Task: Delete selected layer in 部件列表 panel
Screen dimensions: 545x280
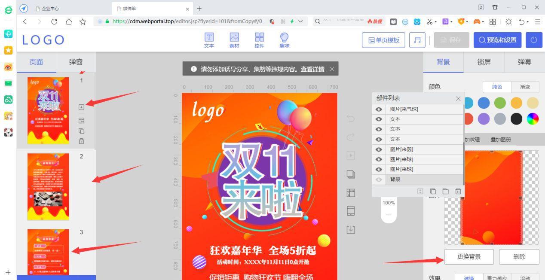Action: pyautogui.click(x=458, y=191)
